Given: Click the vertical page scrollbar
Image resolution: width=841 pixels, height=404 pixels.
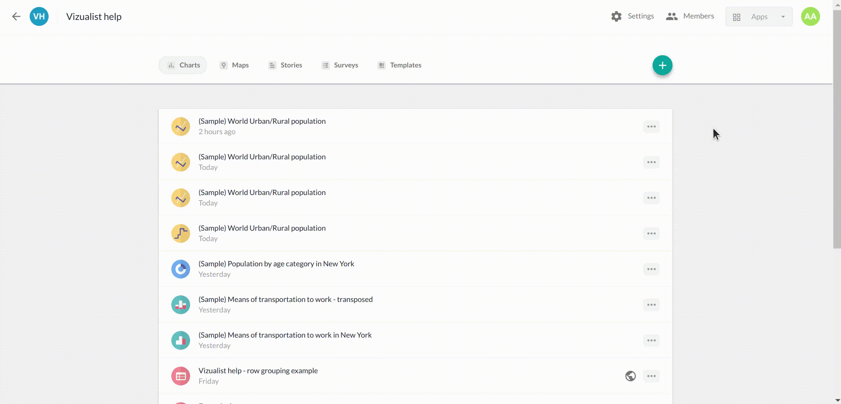Looking at the screenshot, I should 837,129.
